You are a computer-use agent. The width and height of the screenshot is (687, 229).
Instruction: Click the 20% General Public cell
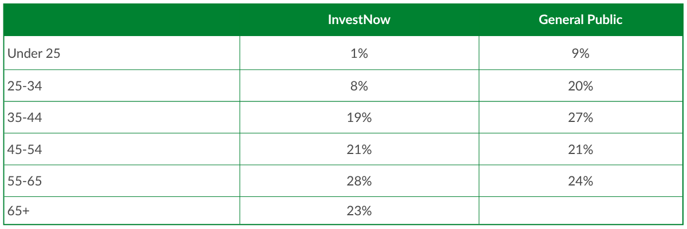[x=581, y=86]
